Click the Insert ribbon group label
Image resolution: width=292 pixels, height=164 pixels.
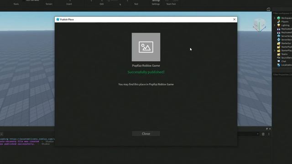pos(69,4)
